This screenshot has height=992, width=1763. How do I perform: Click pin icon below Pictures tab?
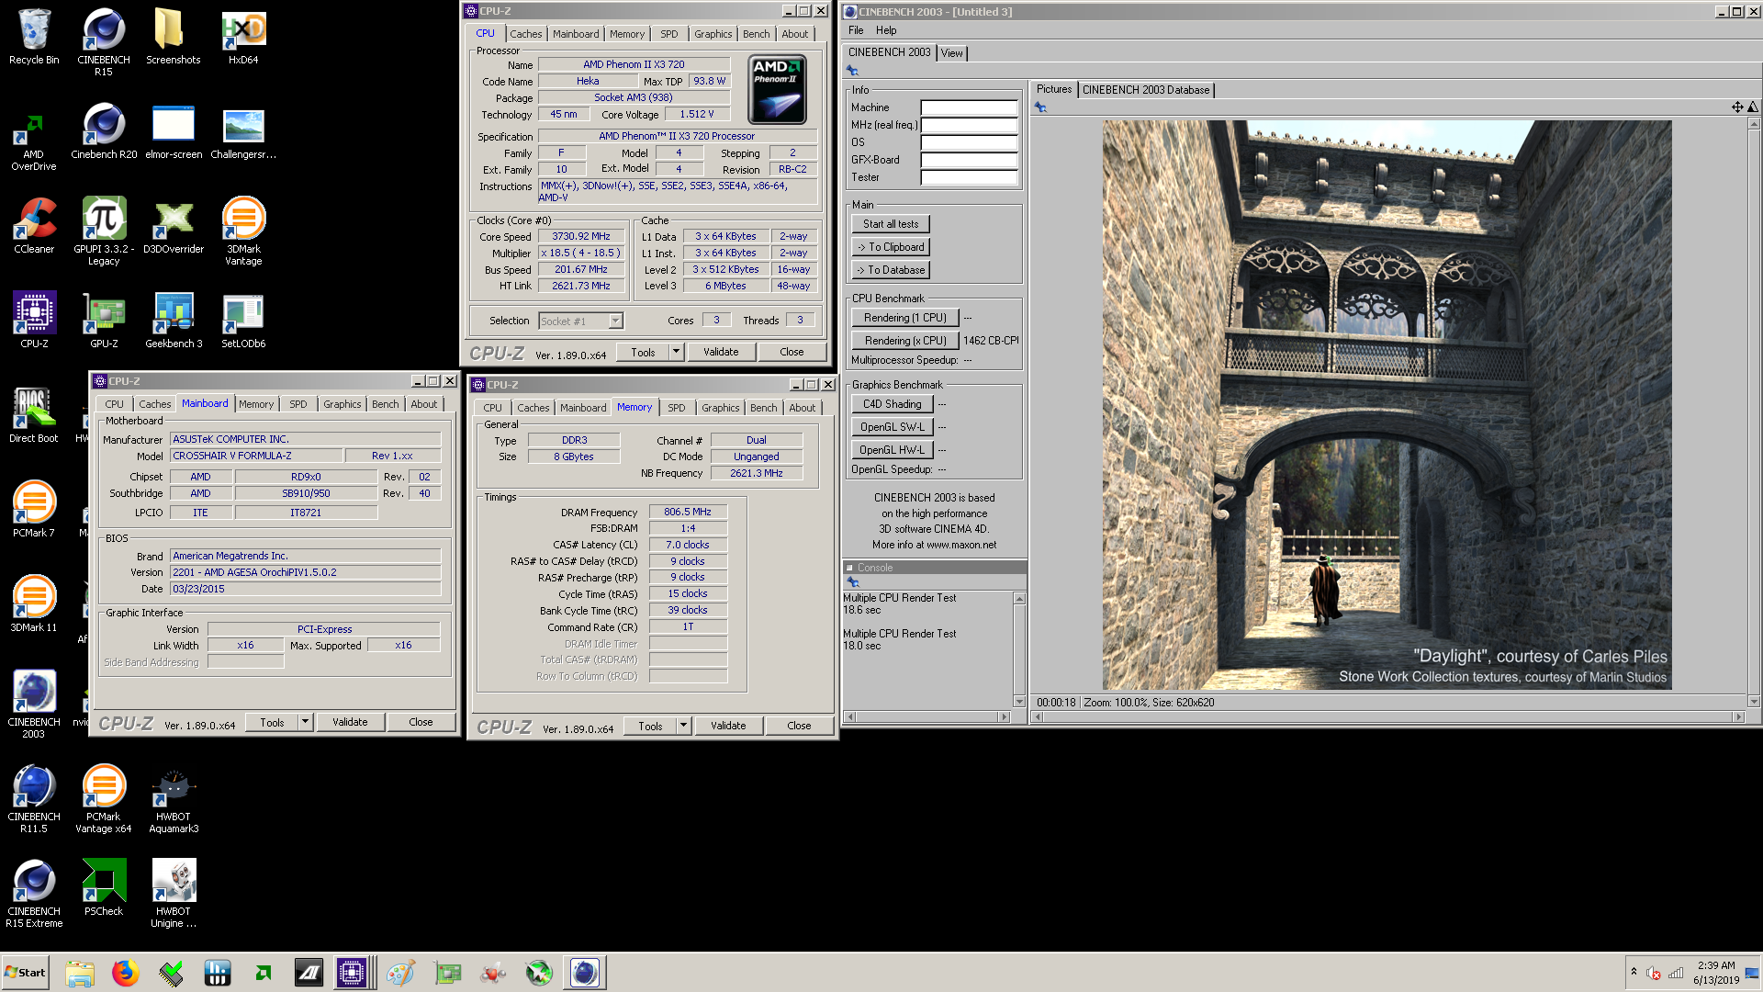pos(1040,107)
